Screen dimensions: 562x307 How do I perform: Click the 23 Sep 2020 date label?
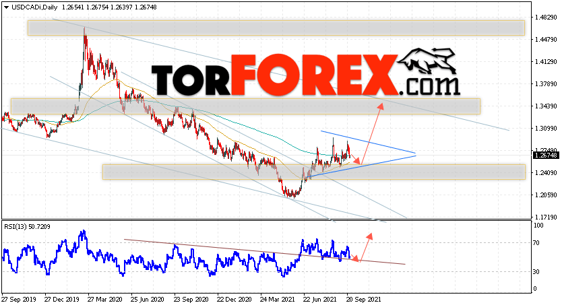pyautogui.click(x=191, y=299)
